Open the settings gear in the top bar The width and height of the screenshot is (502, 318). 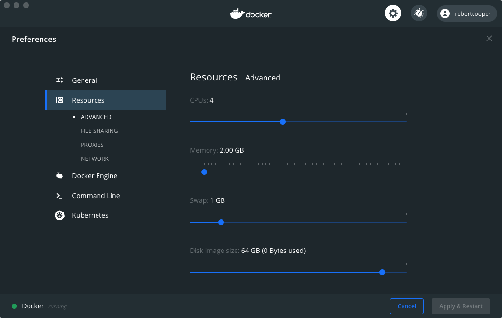click(x=392, y=13)
